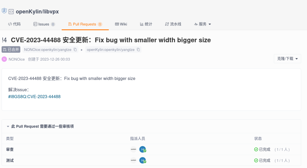Click H reviewer avatar in 审查 row

142,149
